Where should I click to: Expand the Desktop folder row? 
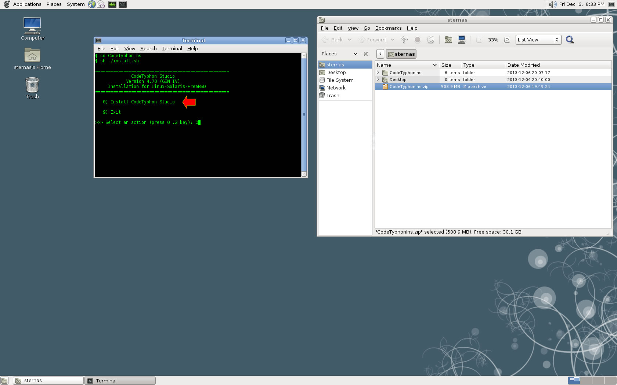(x=378, y=80)
